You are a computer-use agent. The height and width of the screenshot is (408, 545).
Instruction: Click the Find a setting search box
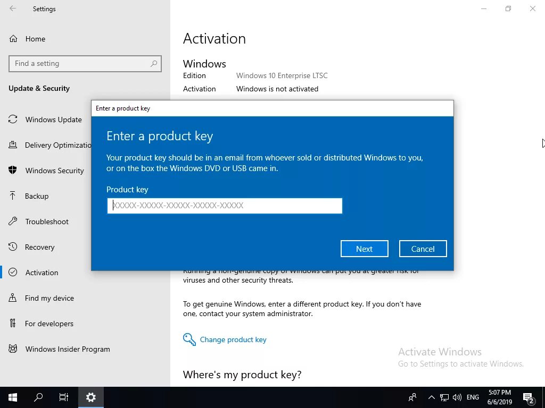(x=85, y=64)
